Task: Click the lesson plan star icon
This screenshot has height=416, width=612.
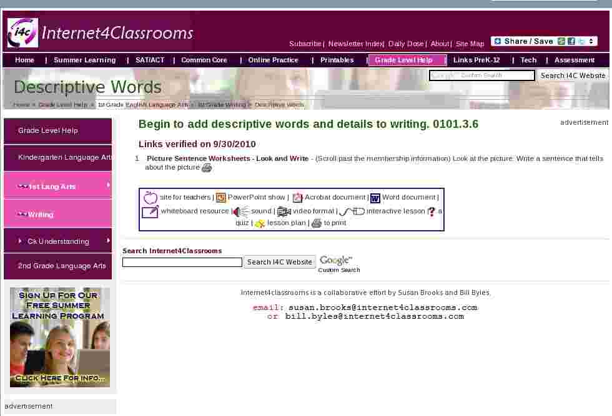Action: click(260, 223)
